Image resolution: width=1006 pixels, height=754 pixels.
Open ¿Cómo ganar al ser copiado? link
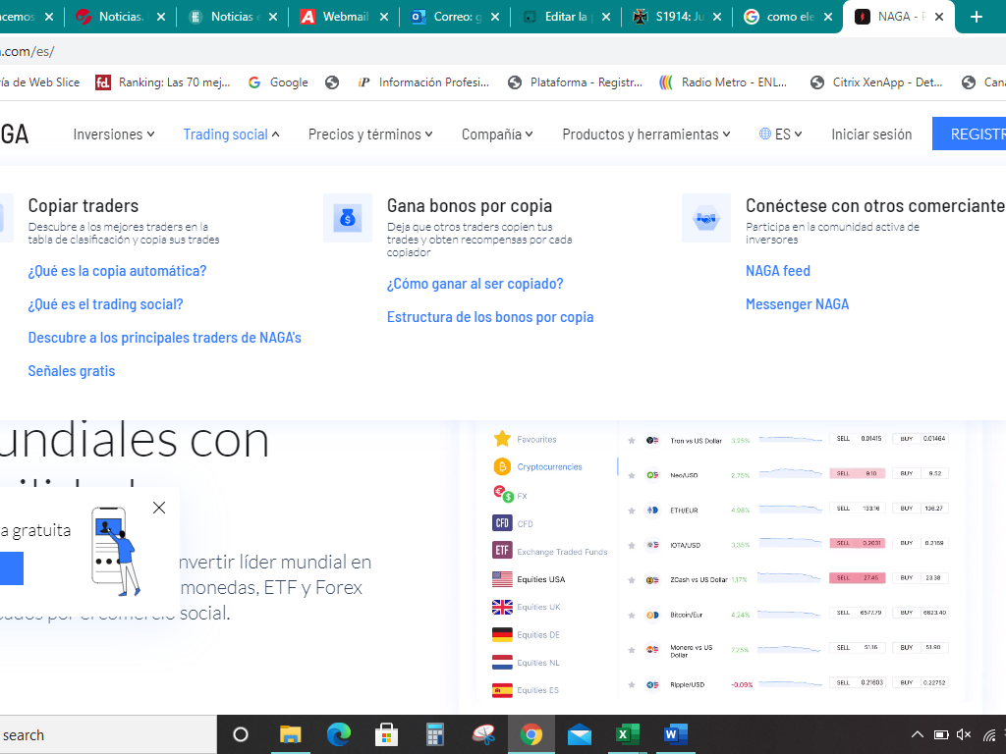pos(475,284)
